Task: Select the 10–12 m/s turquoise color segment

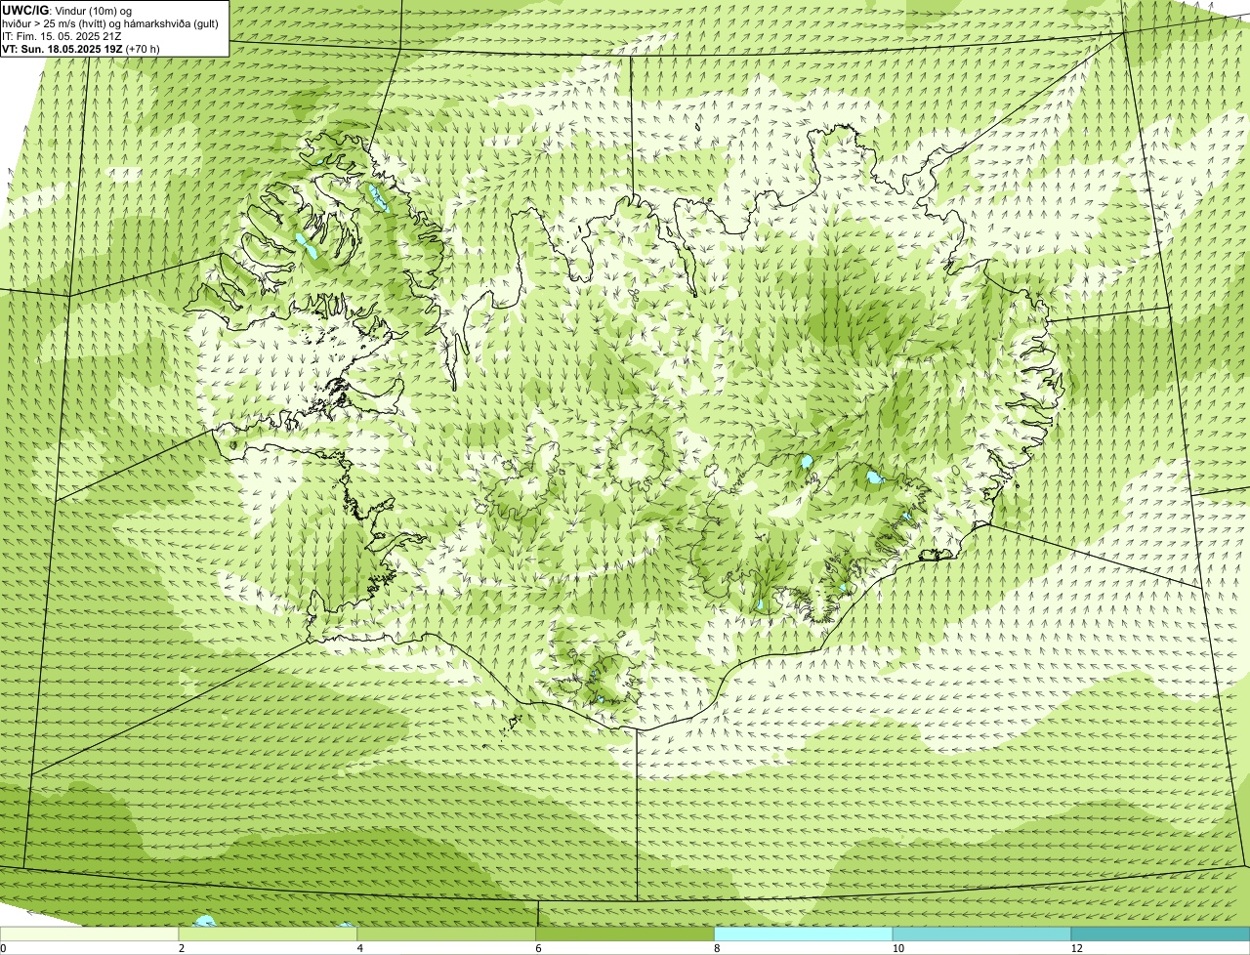Action: (x=982, y=934)
